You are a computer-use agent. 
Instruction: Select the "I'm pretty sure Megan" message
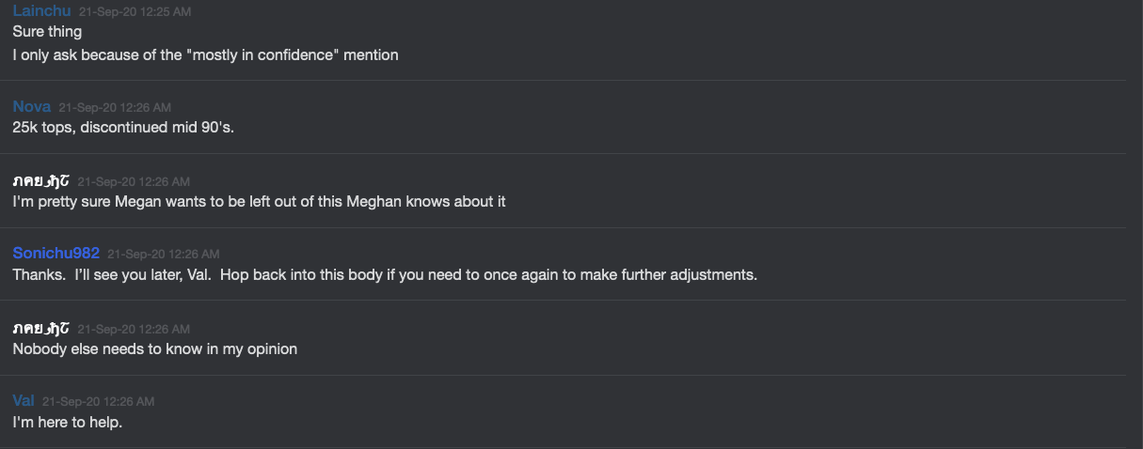(x=259, y=202)
